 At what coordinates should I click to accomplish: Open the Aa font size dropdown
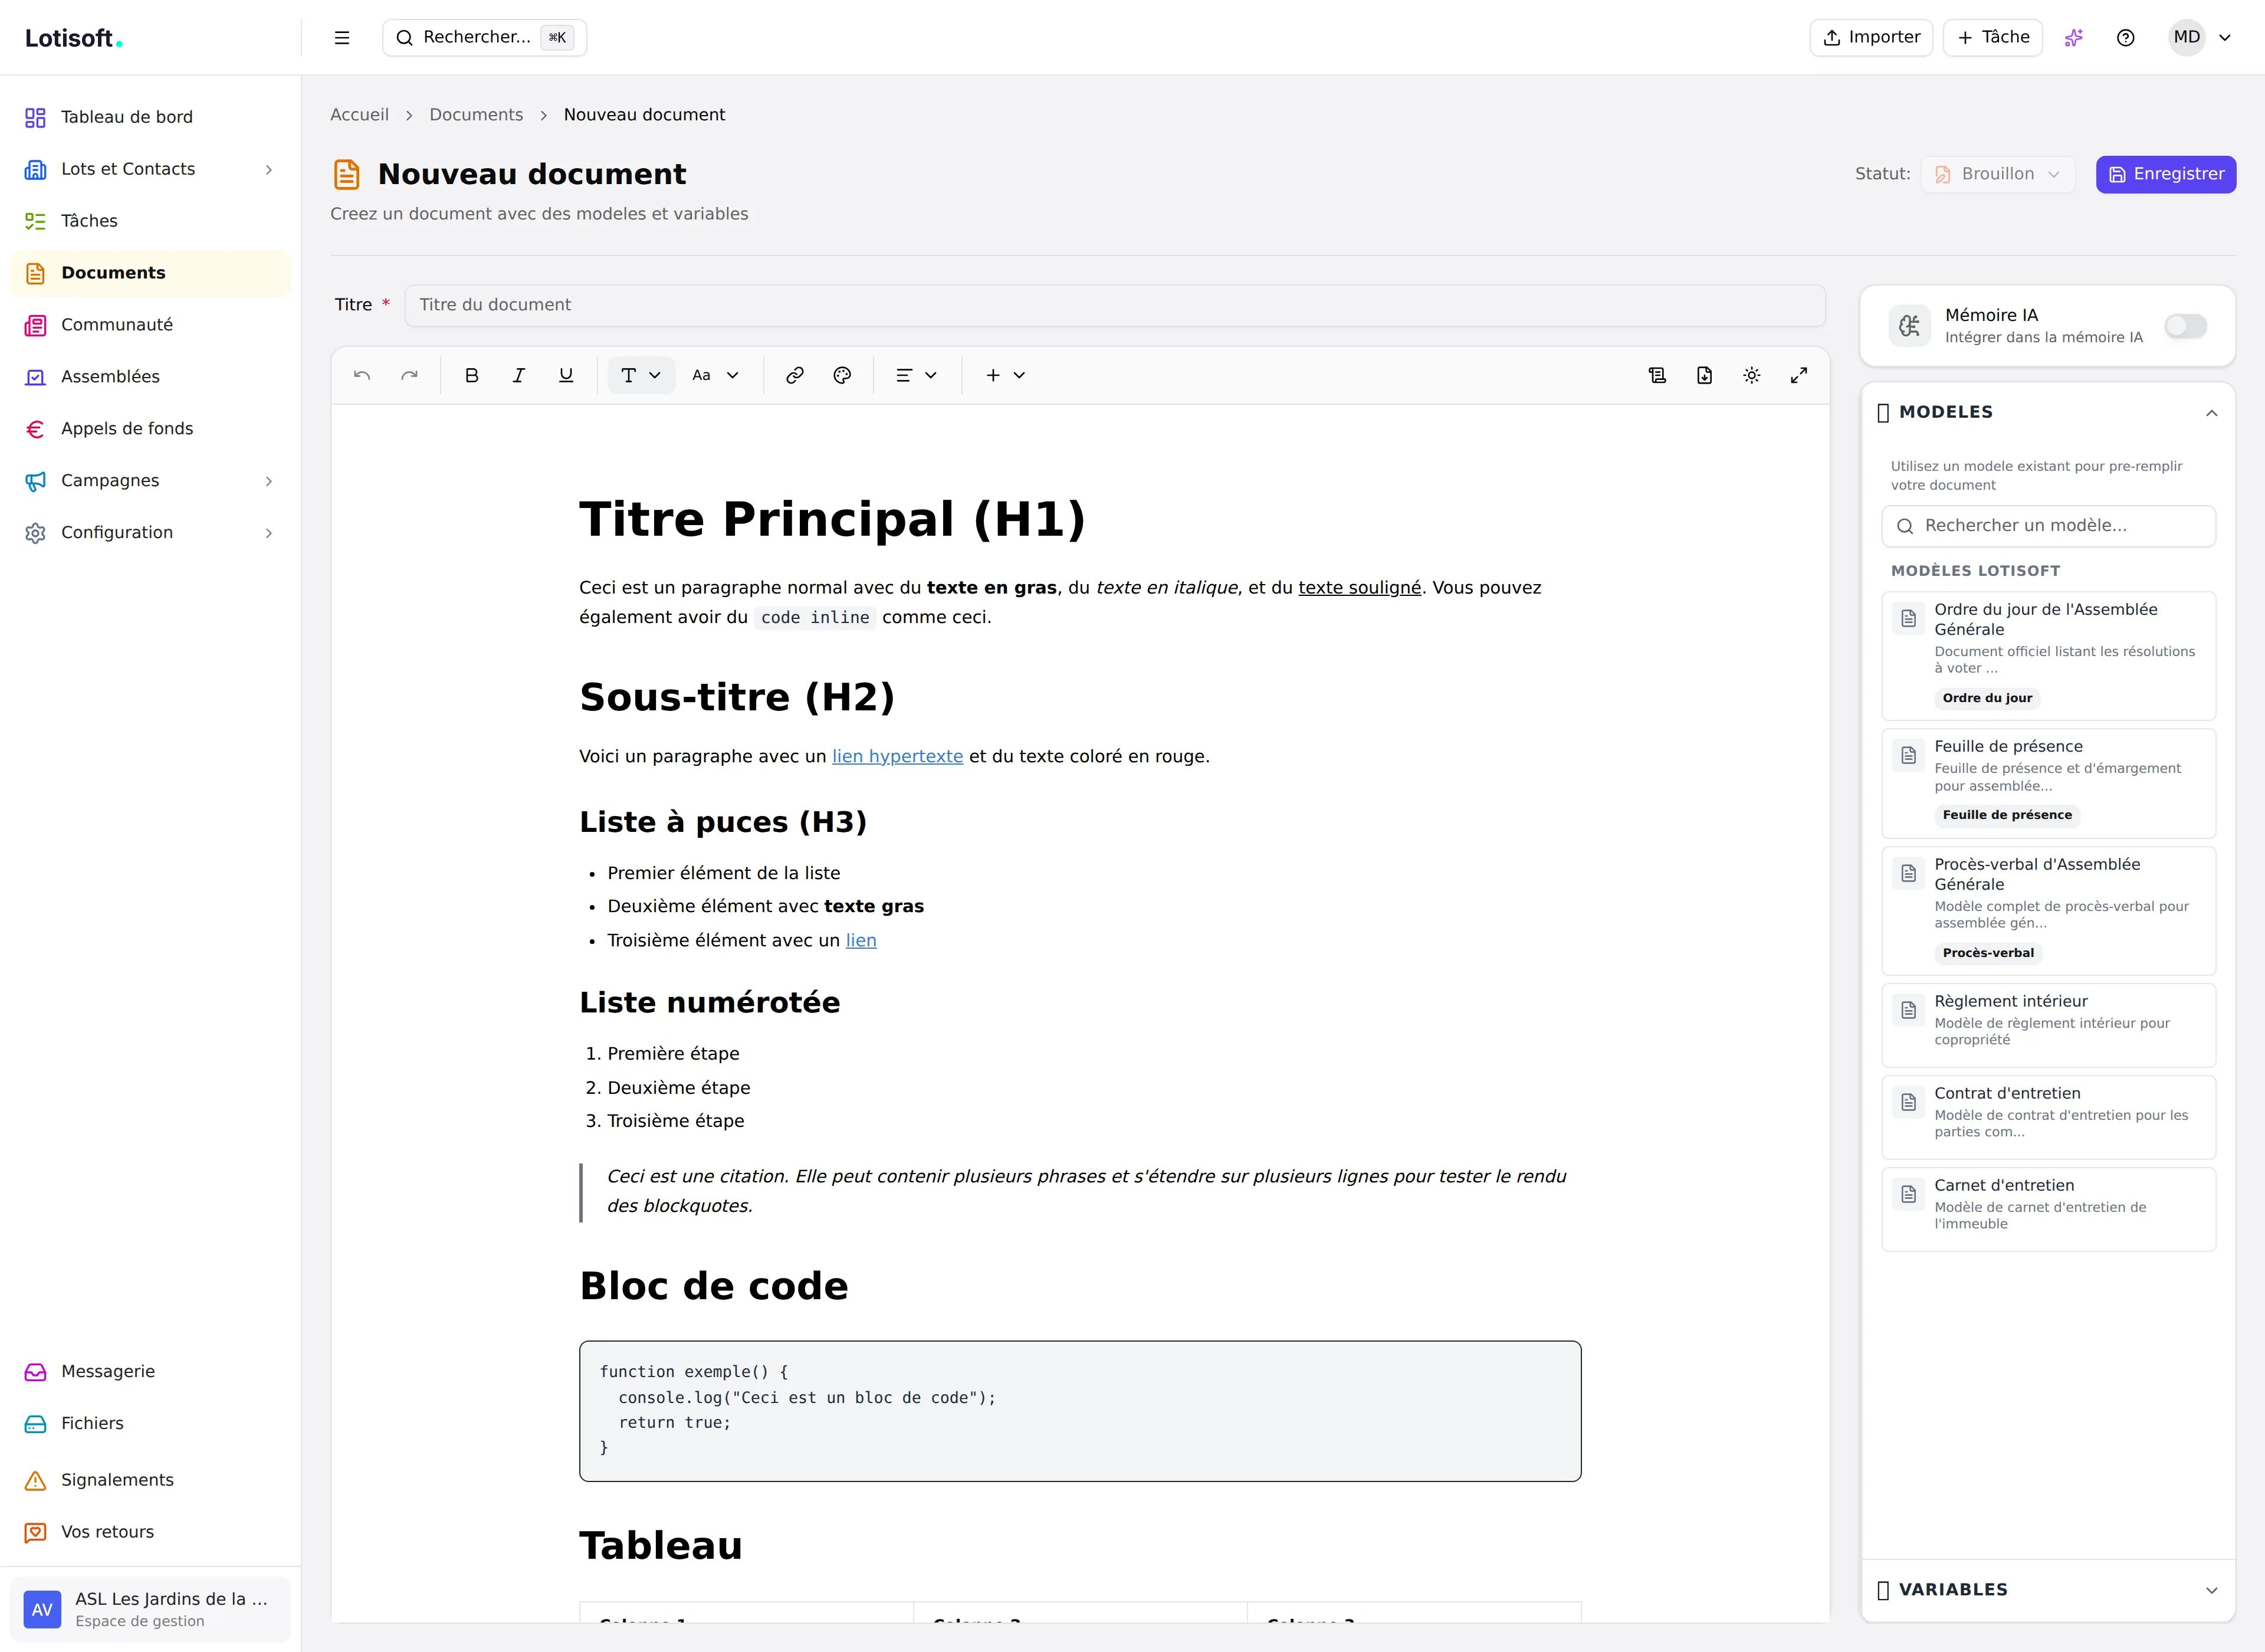[715, 375]
